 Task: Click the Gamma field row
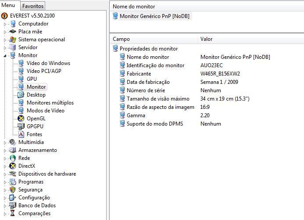pyautogui.click(x=136, y=115)
